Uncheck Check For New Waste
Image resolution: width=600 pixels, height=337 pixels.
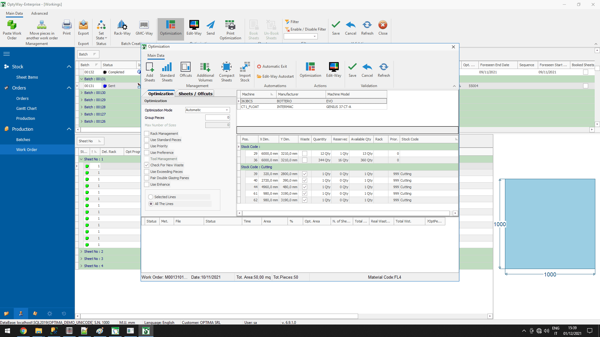pos(147,165)
